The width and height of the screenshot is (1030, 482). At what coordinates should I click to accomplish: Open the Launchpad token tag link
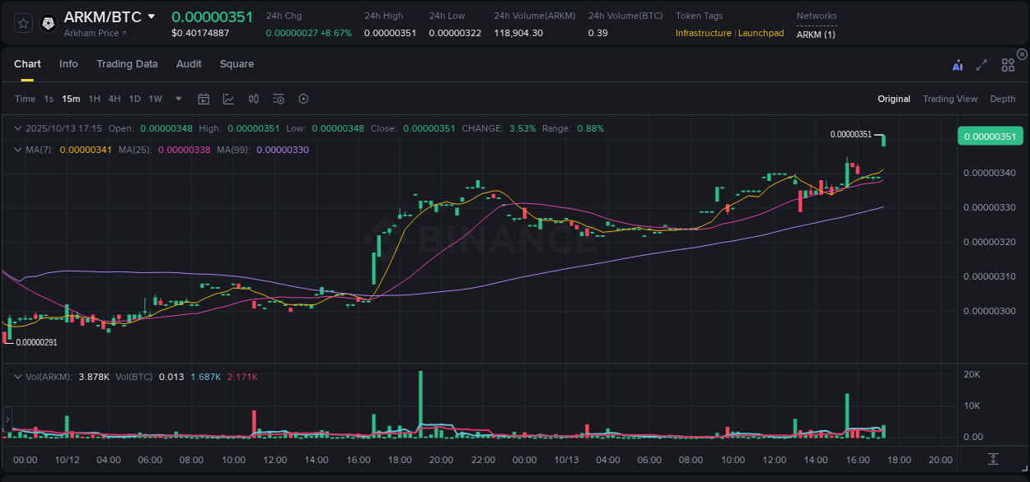pyautogui.click(x=761, y=33)
